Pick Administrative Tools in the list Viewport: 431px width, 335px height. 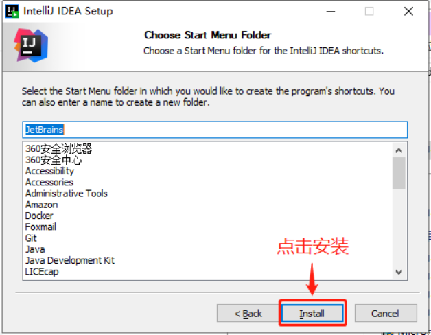coord(67,194)
